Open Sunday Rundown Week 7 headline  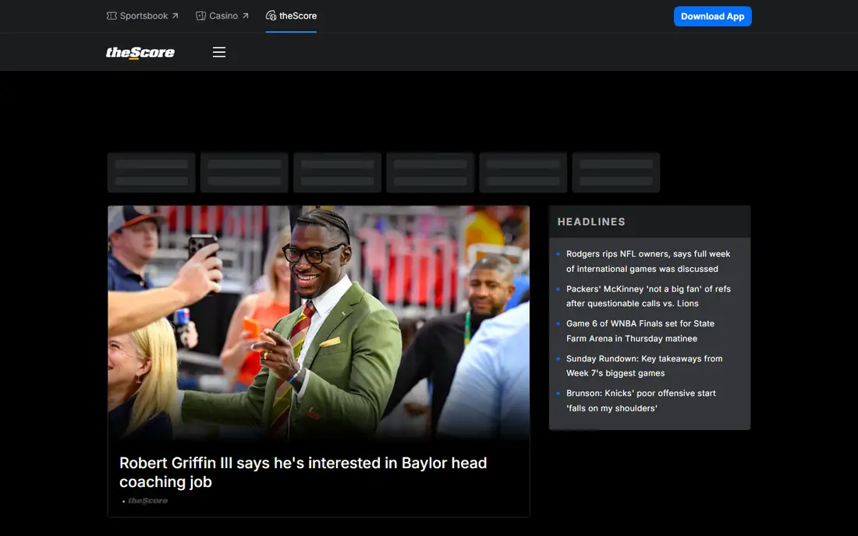pyautogui.click(x=644, y=365)
